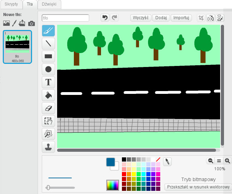Select the Brush tool
This screenshot has width=232, height=194.
click(48, 31)
